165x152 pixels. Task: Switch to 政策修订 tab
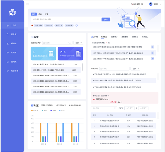114,37
